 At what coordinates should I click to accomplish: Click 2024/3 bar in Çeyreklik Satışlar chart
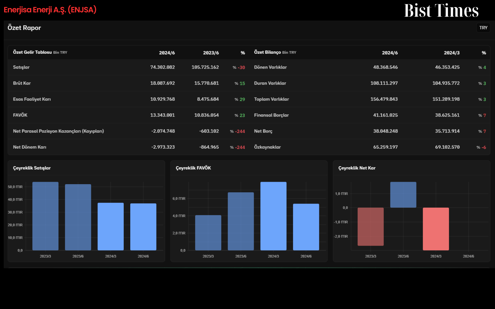111,226
